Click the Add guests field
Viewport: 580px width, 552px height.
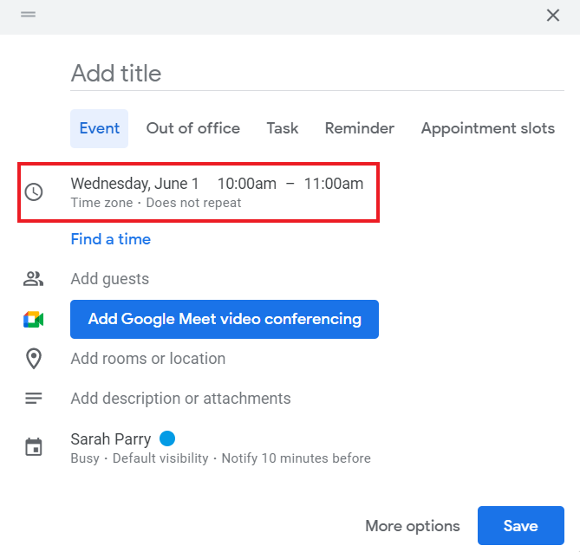110,279
